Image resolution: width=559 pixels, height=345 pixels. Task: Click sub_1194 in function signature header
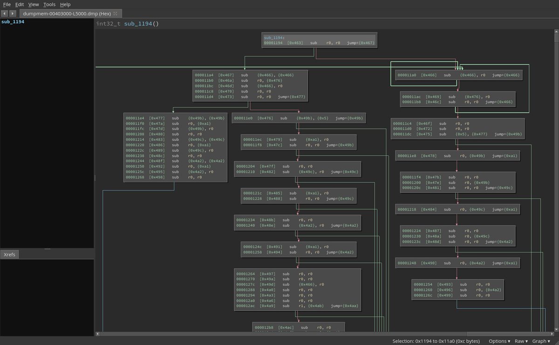[x=138, y=23]
